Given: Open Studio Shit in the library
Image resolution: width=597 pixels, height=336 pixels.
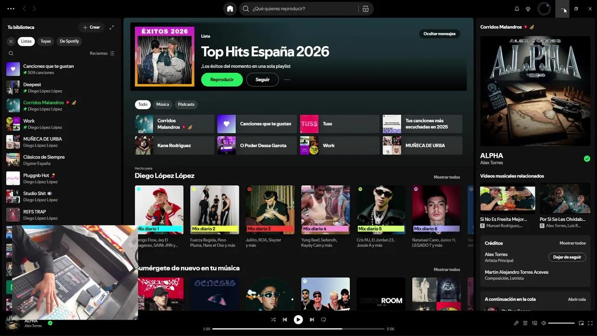Looking at the screenshot, I should 62,196.
